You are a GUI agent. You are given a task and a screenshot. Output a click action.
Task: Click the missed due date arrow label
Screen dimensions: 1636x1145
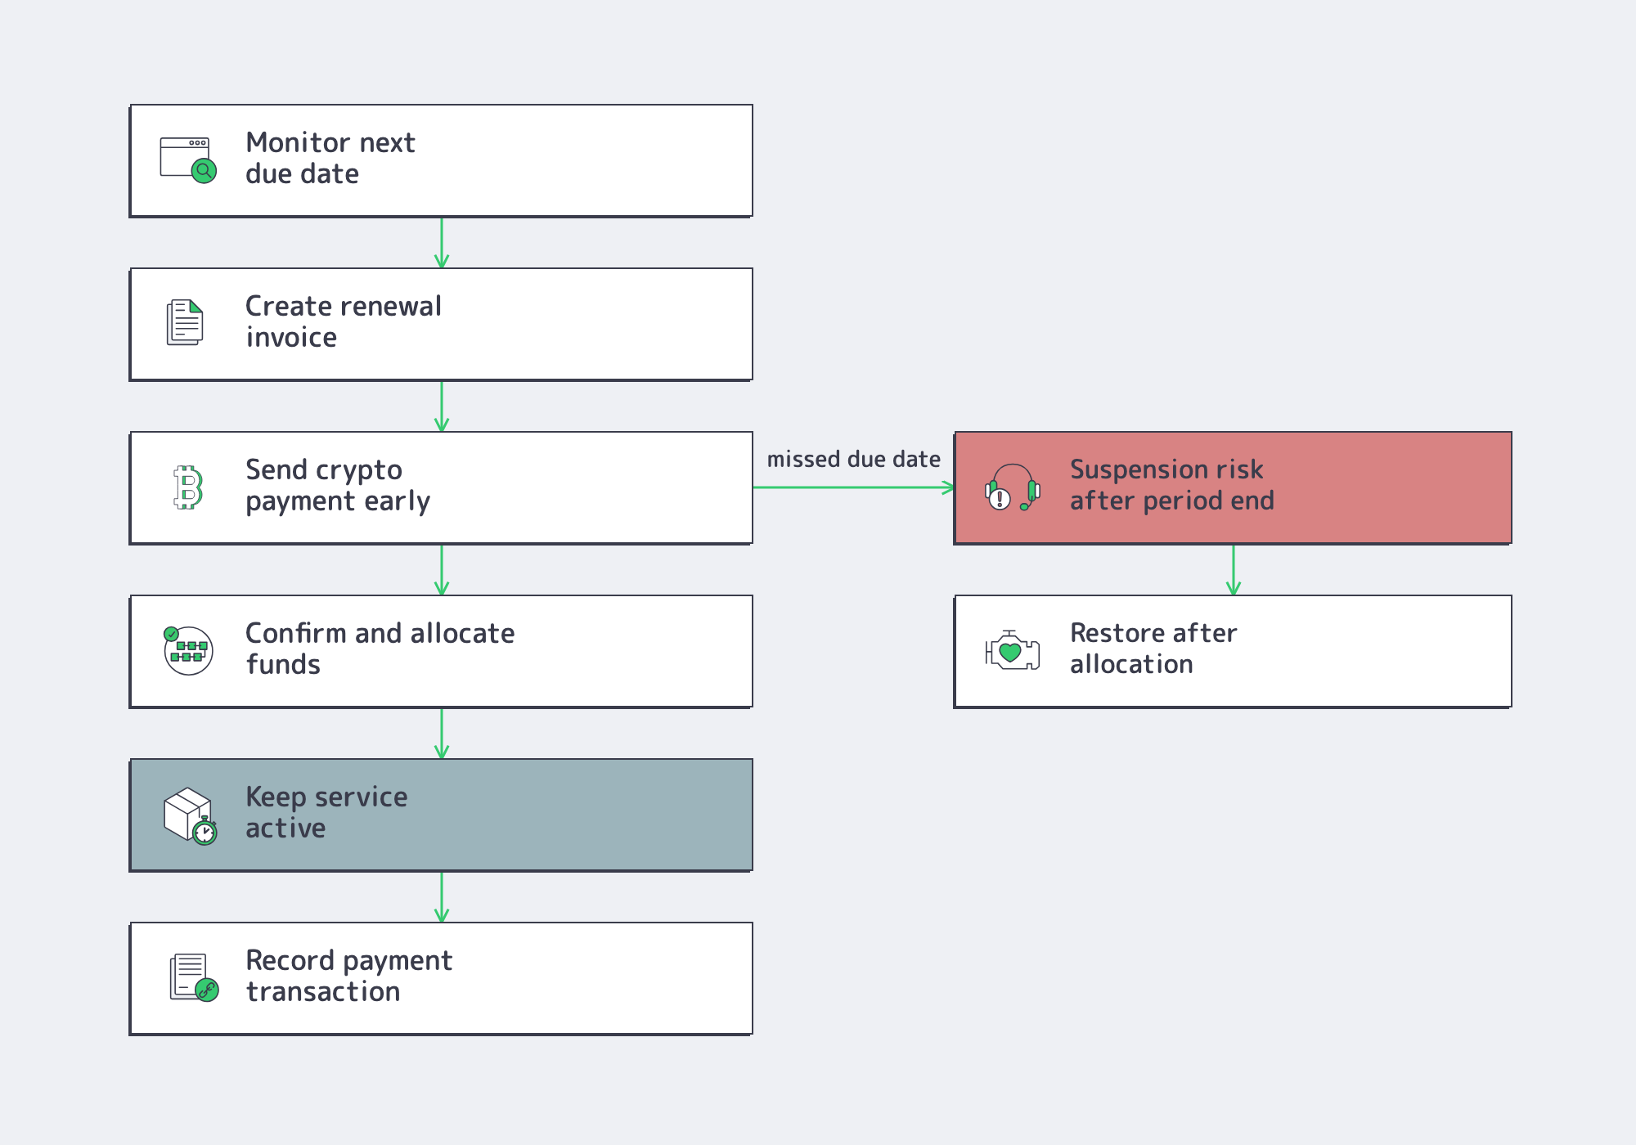coord(853,460)
